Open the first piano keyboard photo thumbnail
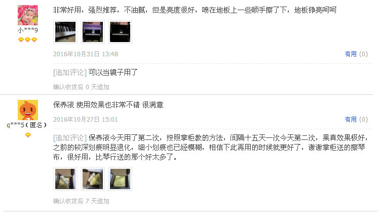The height and width of the screenshot is (218, 380). click(x=65, y=32)
